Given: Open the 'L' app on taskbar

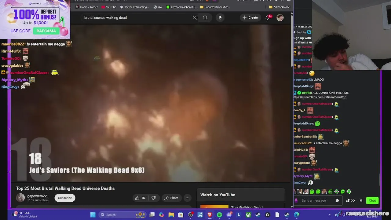Looking at the screenshot, I should tap(239, 215).
